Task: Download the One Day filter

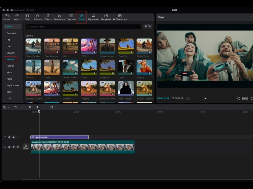Action: [x=131, y=52]
